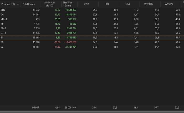Click BB 3Bet value 14,0
The height and width of the screenshot is (113, 184).
point(136,42)
